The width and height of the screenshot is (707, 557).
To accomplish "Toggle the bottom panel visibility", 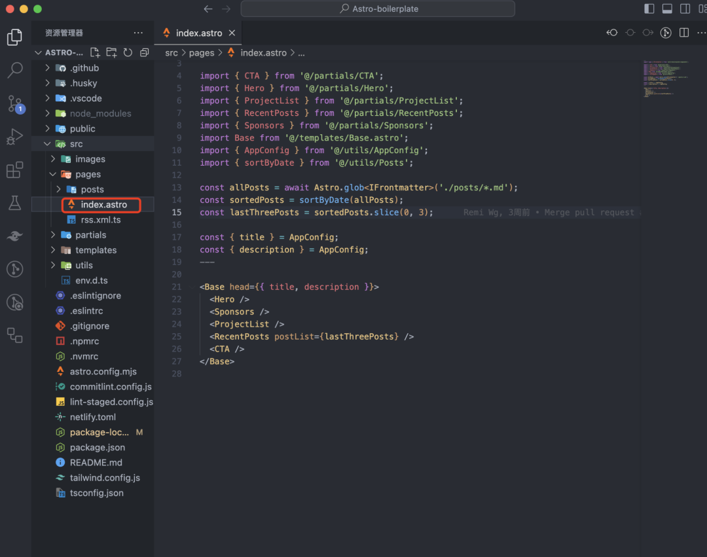I will click(667, 9).
